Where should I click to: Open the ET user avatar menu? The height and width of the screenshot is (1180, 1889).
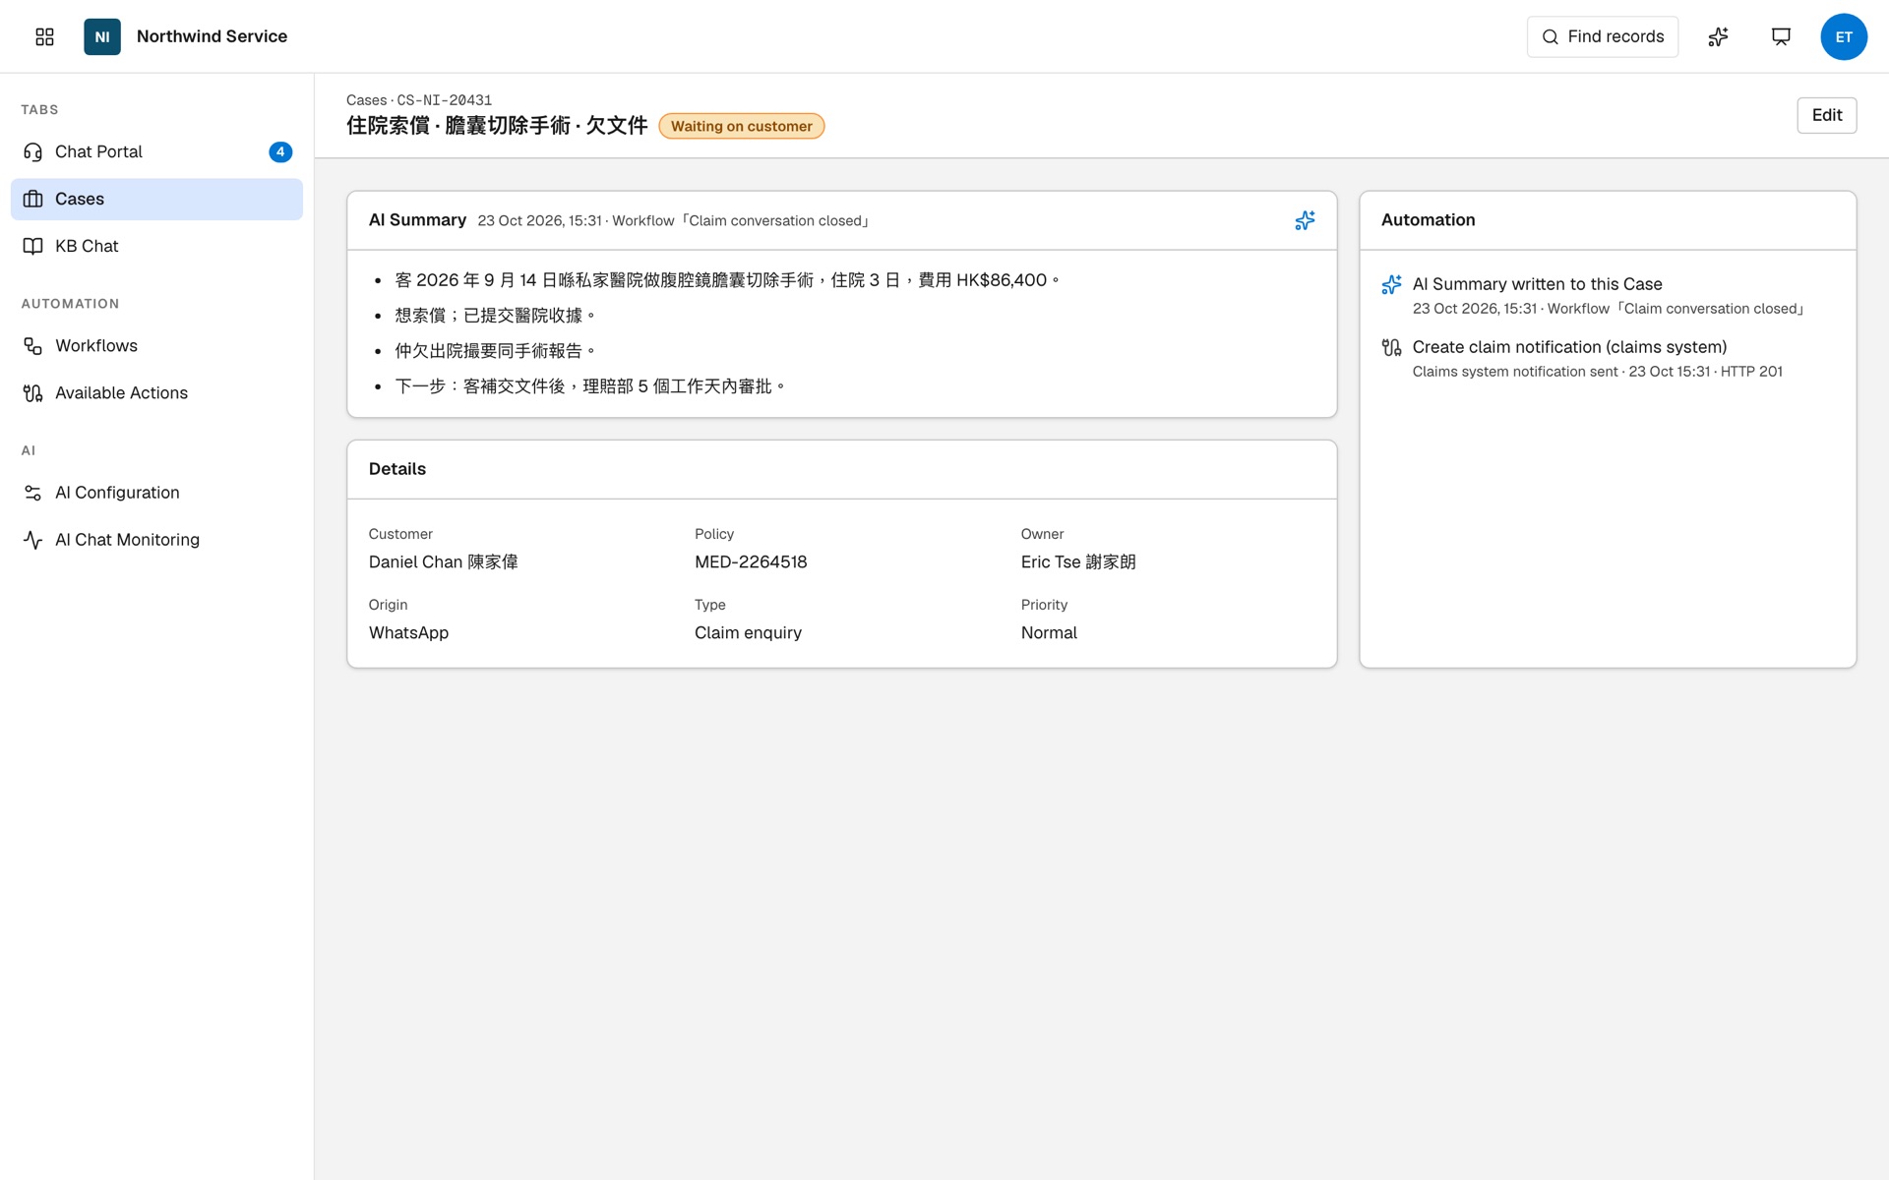click(1844, 36)
